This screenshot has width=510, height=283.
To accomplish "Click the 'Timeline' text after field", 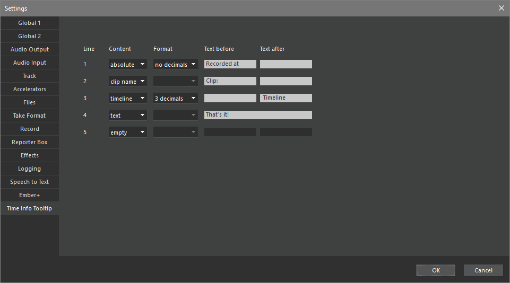I will [x=286, y=98].
